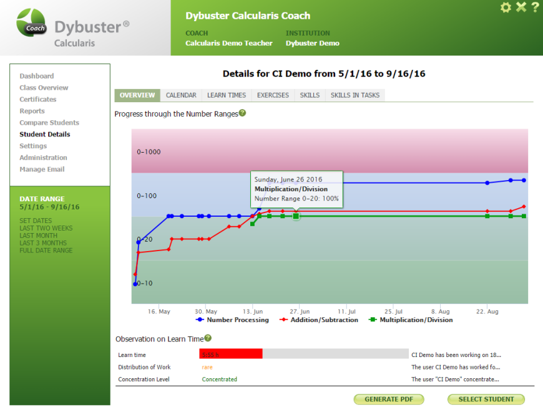
Task: Click the 'Concentrated' concentration level value
Action: click(x=220, y=379)
